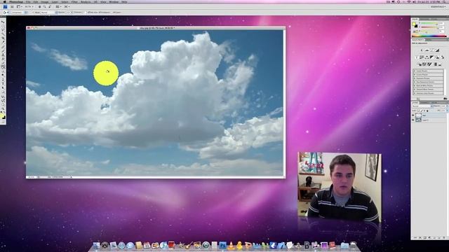Select the sky image layer thumbnail
This screenshot has height=252, width=449.
click(x=419, y=120)
